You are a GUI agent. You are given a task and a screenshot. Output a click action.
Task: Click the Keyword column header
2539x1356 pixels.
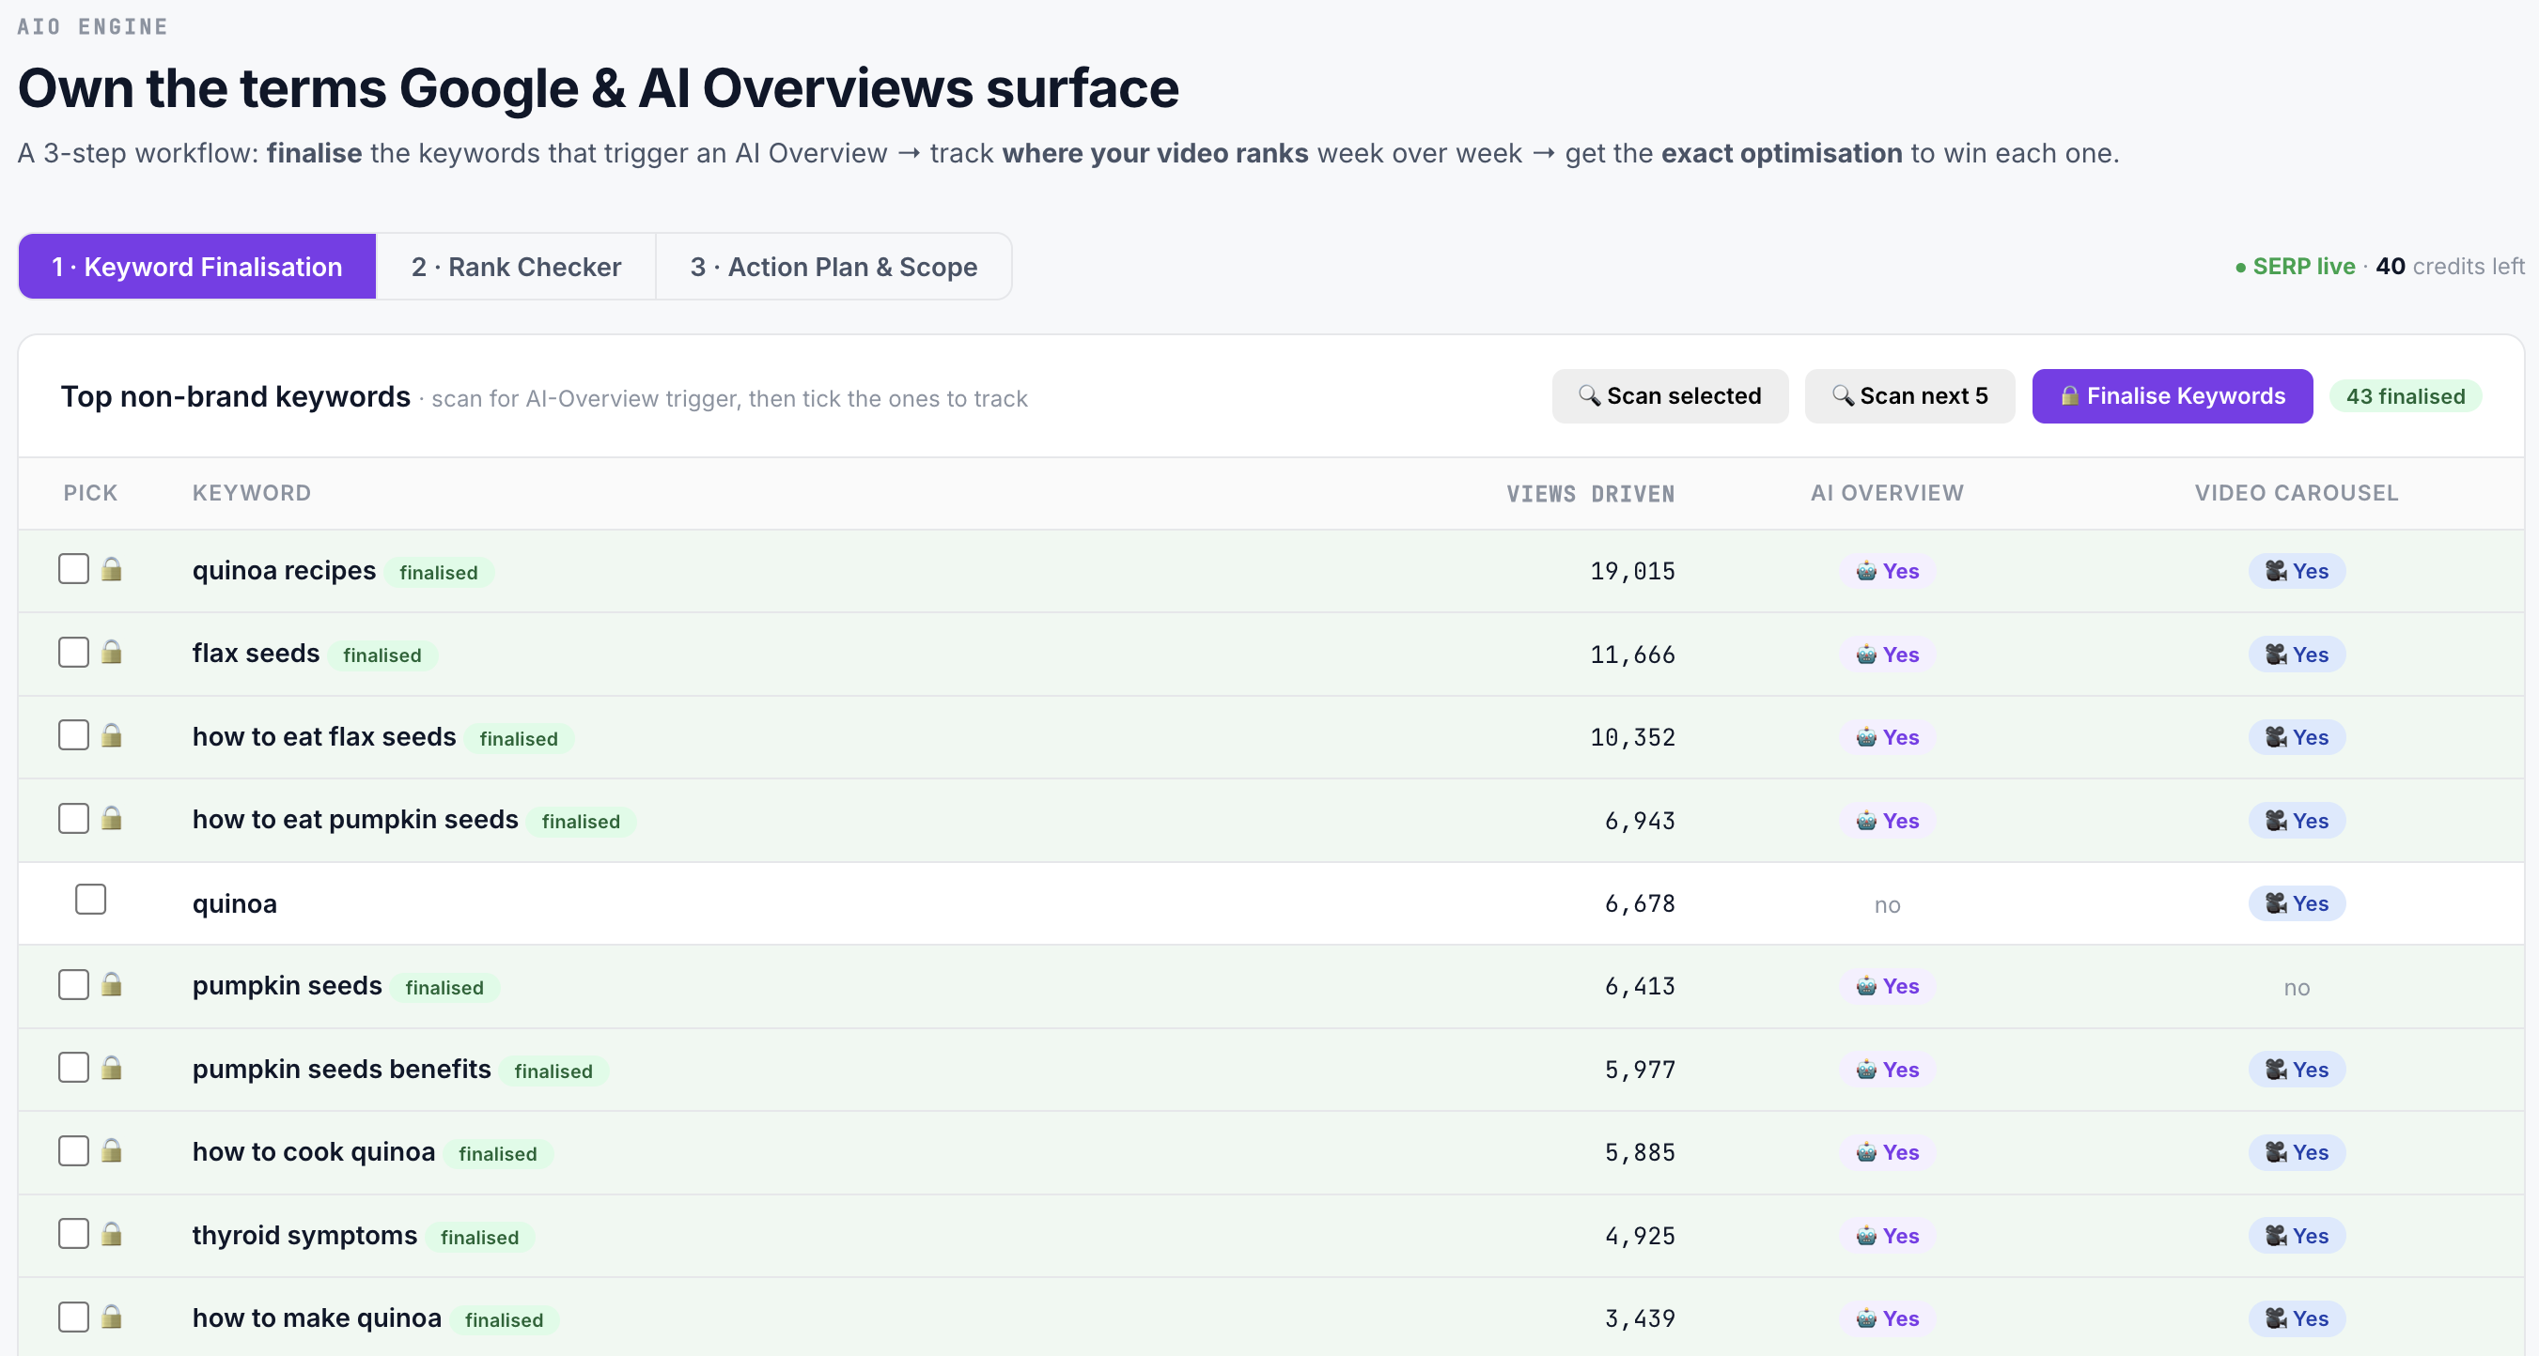pos(251,493)
